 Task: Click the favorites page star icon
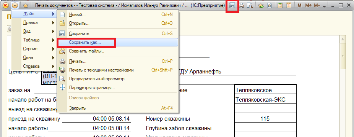[270, 6]
